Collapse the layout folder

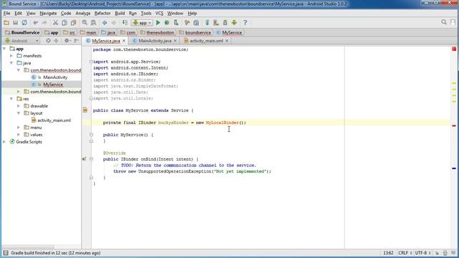click(19, 113)
